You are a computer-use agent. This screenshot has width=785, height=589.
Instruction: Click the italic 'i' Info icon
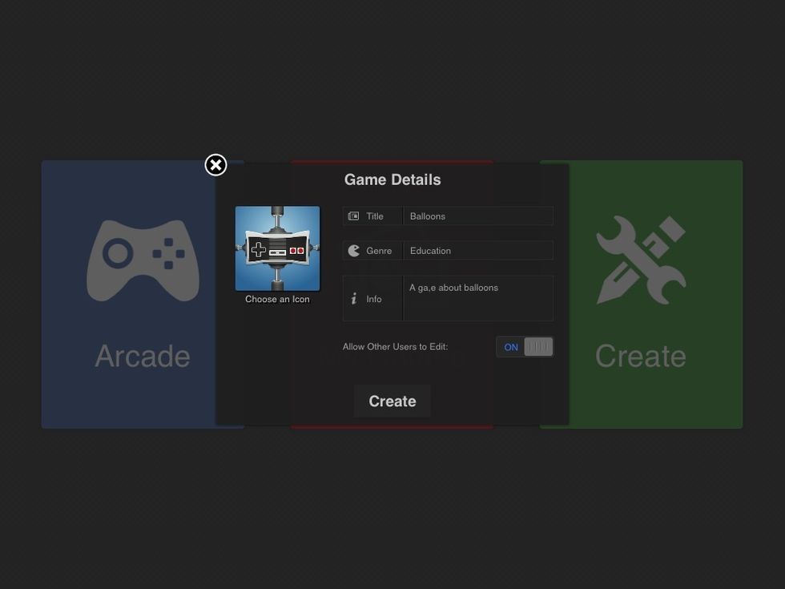pyautogui.click(x=354, y=299)
